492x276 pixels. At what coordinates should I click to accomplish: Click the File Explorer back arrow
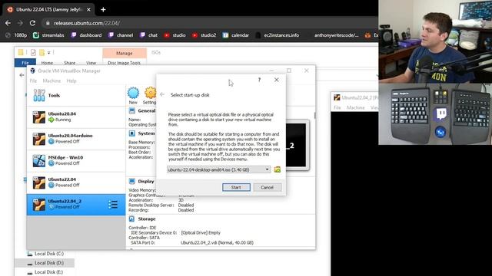coord(22,75)
